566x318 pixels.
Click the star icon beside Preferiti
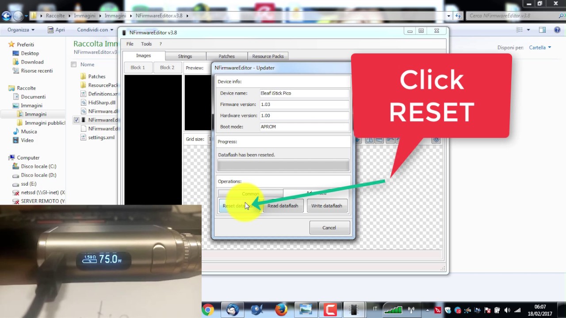click(x=11, y=44)
